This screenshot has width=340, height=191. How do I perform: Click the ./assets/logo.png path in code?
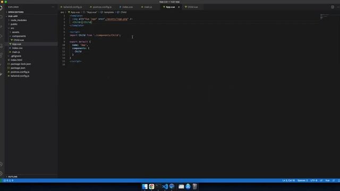[x=116, y=19]
